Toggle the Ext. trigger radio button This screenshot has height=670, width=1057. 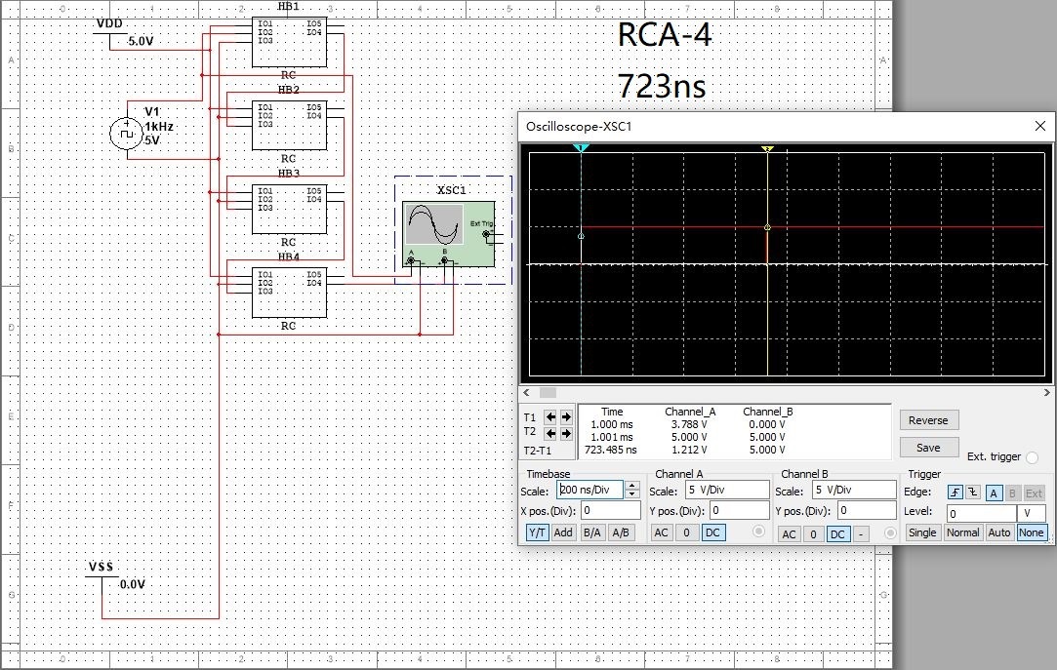click(1032, 457)
